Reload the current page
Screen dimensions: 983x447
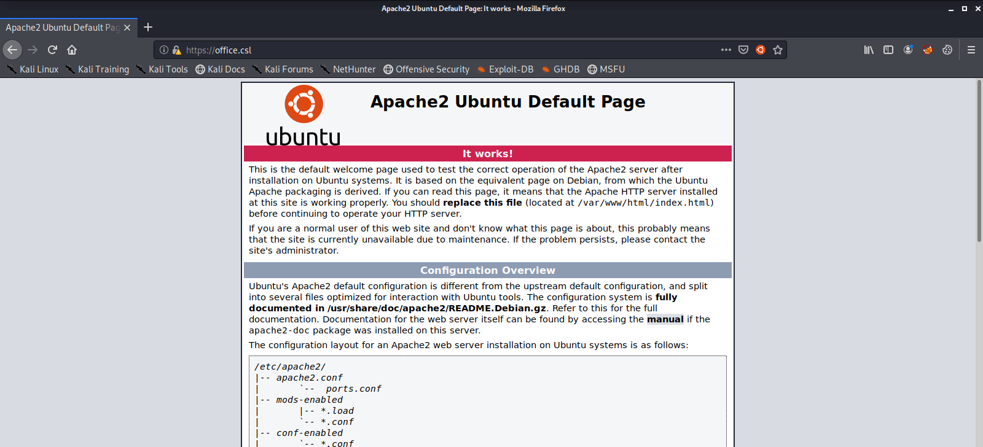(x=52, y=50)
